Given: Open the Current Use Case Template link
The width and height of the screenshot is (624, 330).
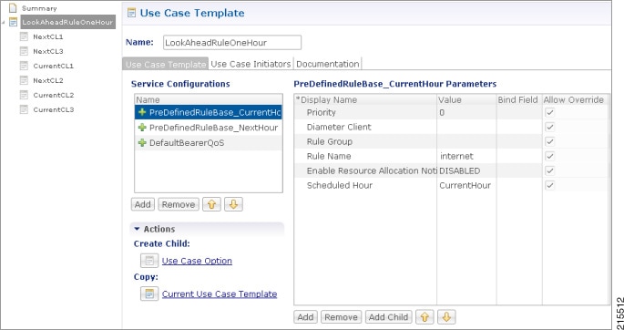Looking at the screenshot, I should click(220, 294).
